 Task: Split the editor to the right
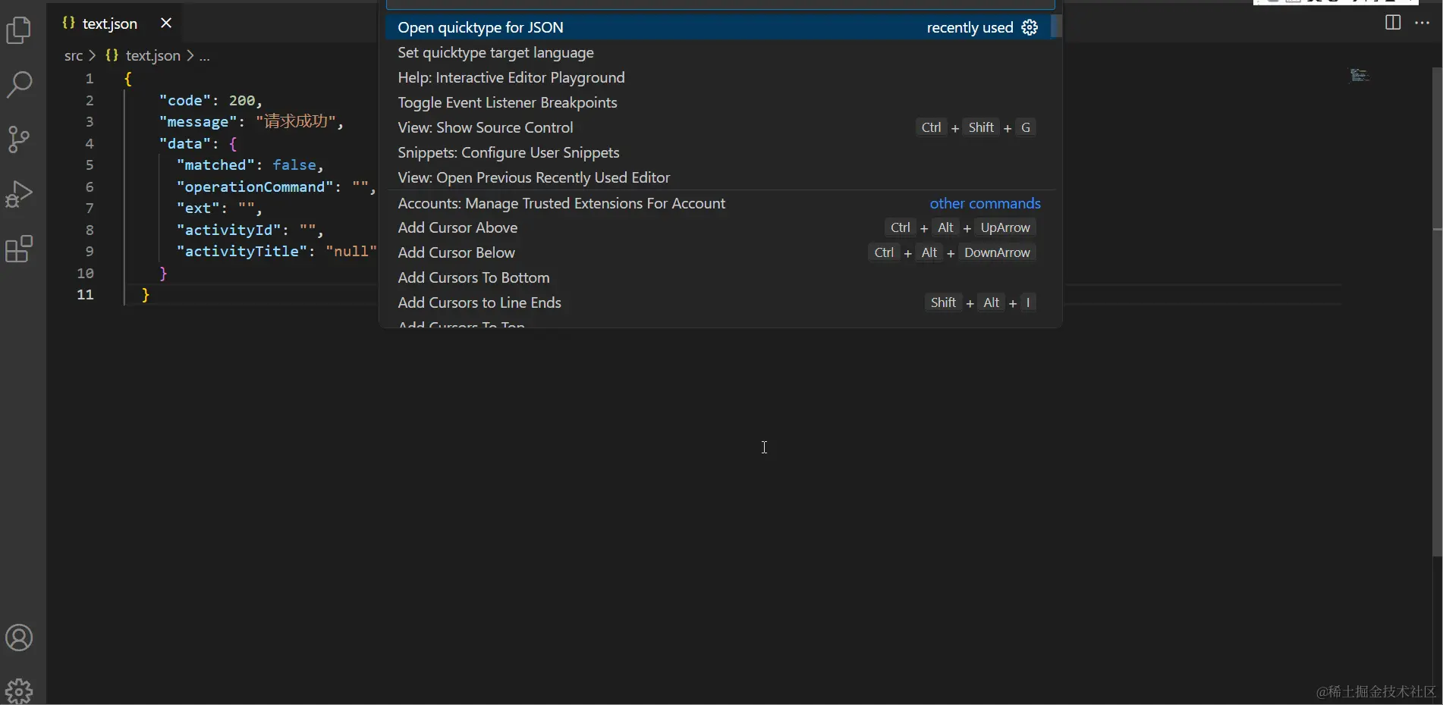pos(1393,23)
